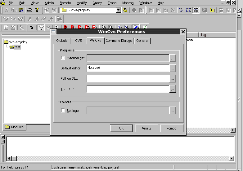Switch to flat tree view icon

181,10
